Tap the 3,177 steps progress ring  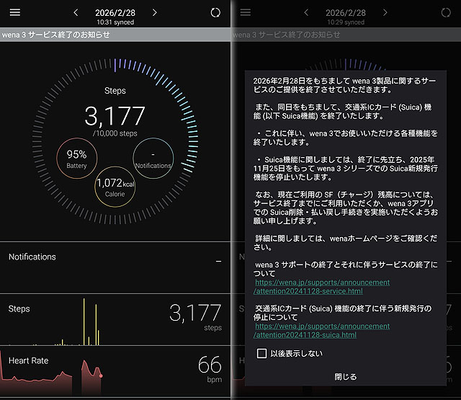[x=115, y=115]
